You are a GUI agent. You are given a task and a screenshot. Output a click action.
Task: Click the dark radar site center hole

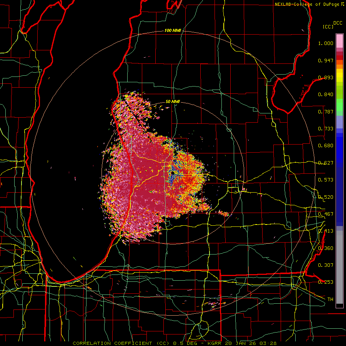coord(173,173)
